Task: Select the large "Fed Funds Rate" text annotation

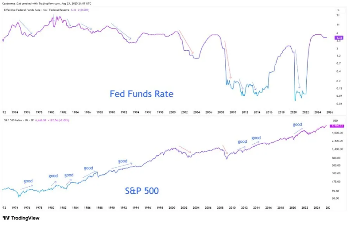Action: tap(141, 93)
